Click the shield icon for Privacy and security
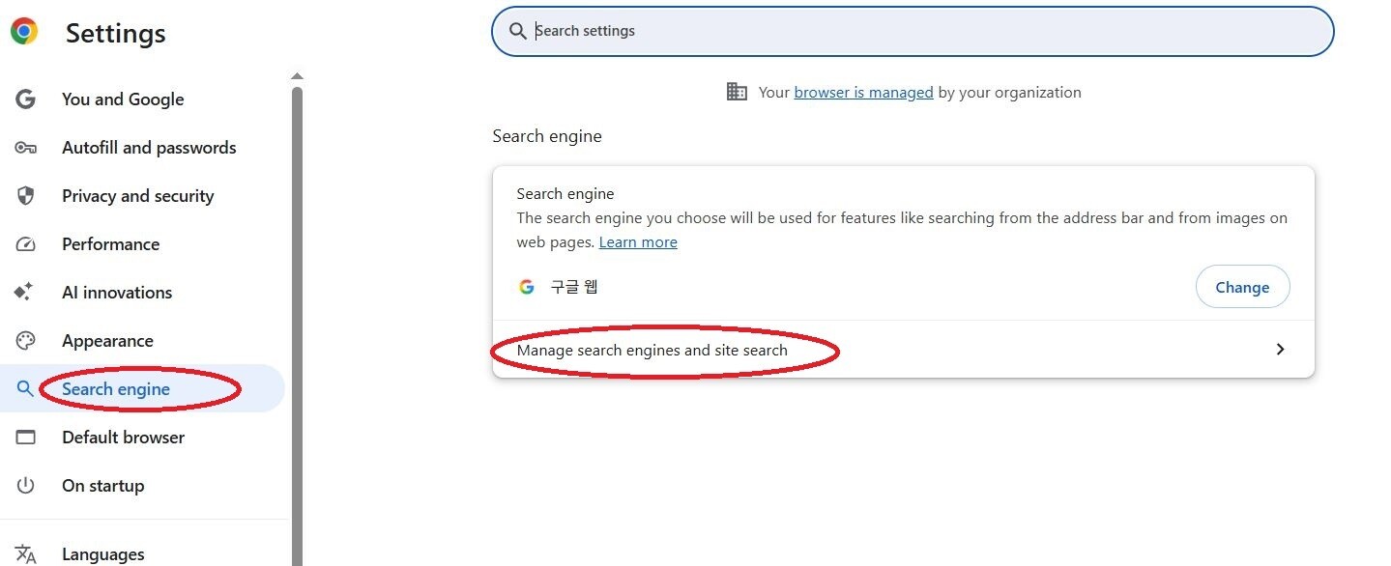Screen dimensions: 1391x566 click(25, 196)
